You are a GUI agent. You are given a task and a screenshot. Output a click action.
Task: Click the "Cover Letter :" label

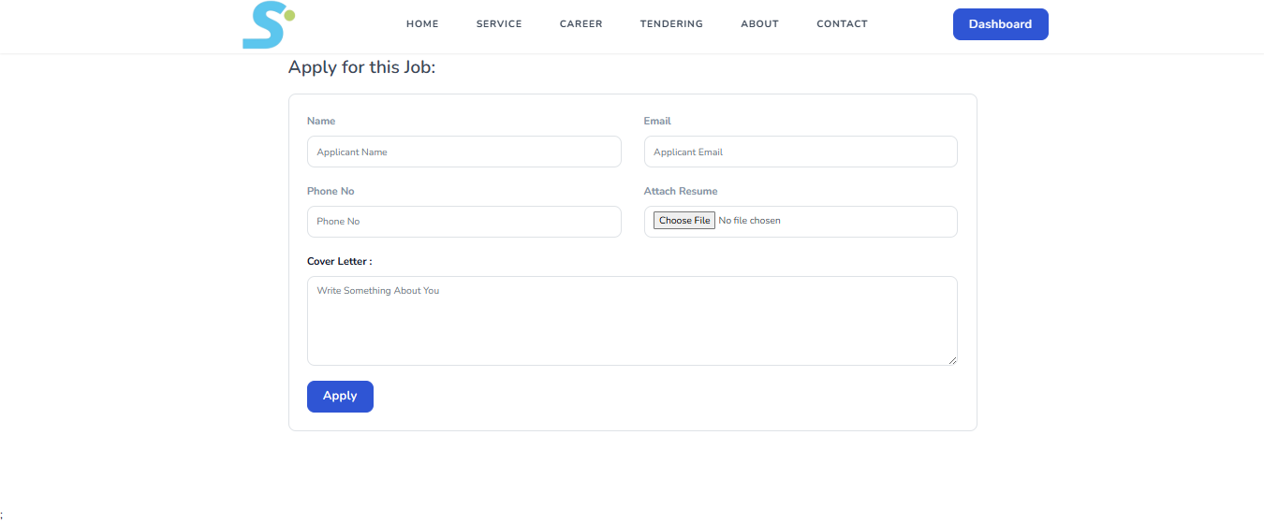click(x=339, y=262)
